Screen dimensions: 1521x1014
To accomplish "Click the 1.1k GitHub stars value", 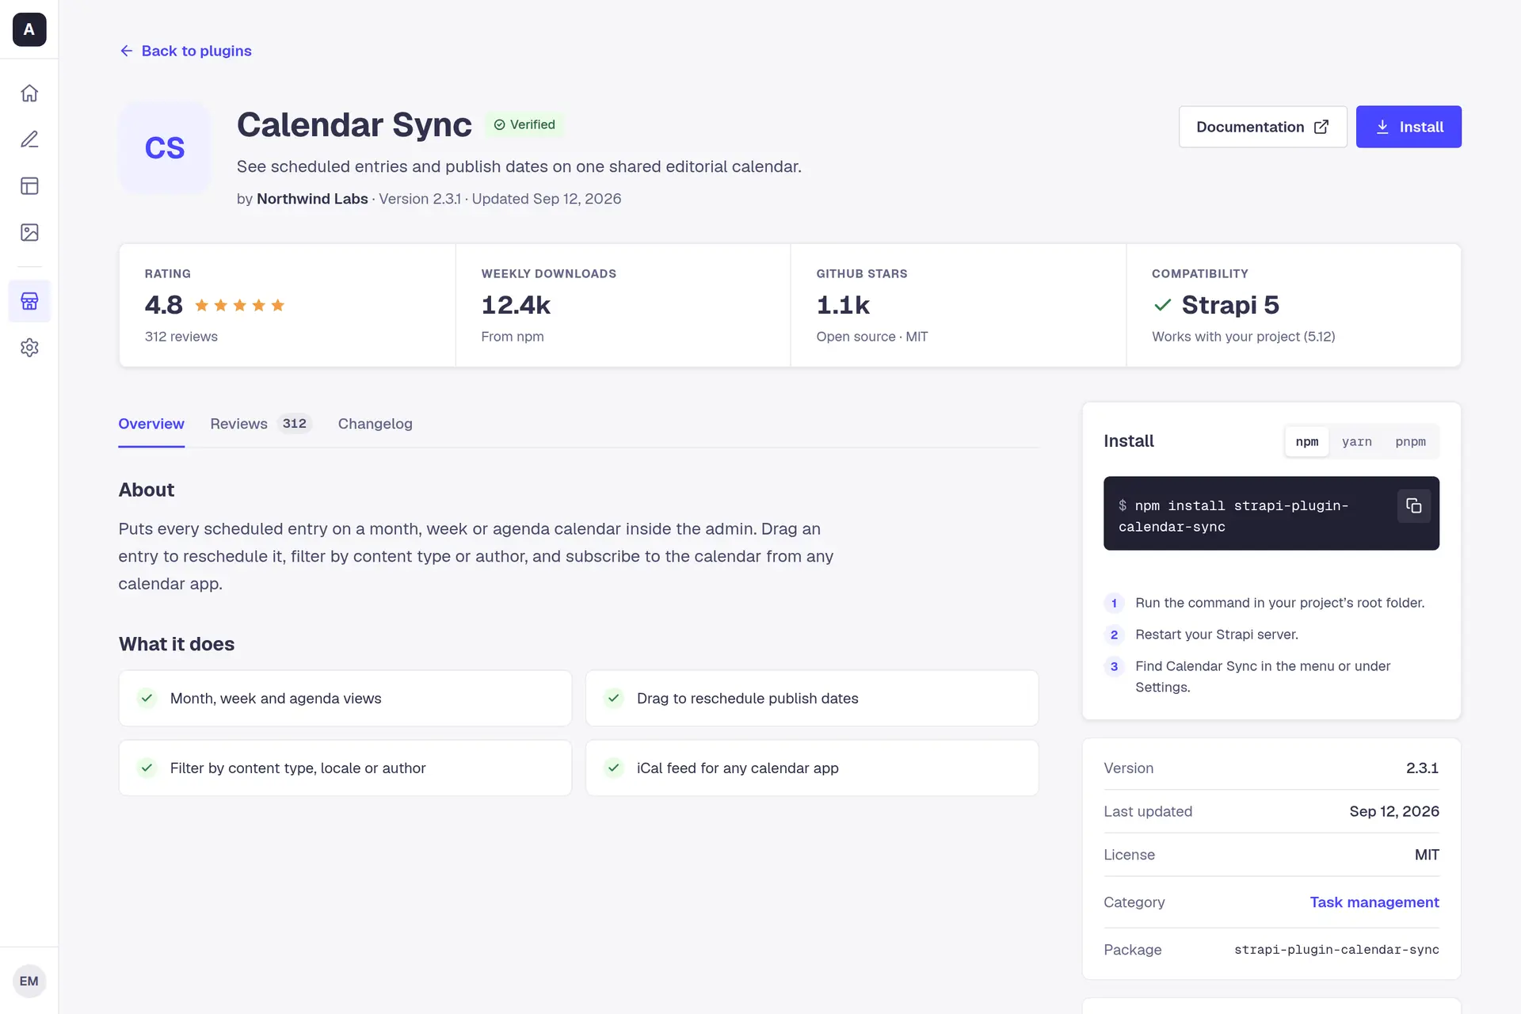I will coord(843,305).
